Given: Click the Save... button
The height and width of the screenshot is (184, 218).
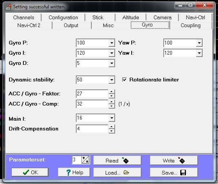Looking at the screenshot, I should click(x=174, y=172).
